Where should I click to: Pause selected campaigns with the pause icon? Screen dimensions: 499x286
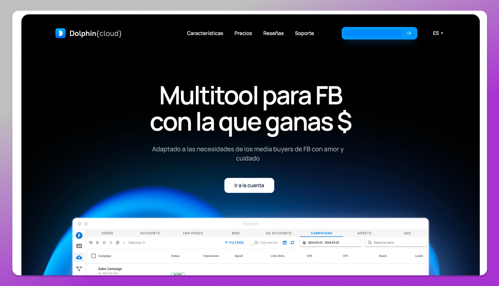[x=104, y=243]
